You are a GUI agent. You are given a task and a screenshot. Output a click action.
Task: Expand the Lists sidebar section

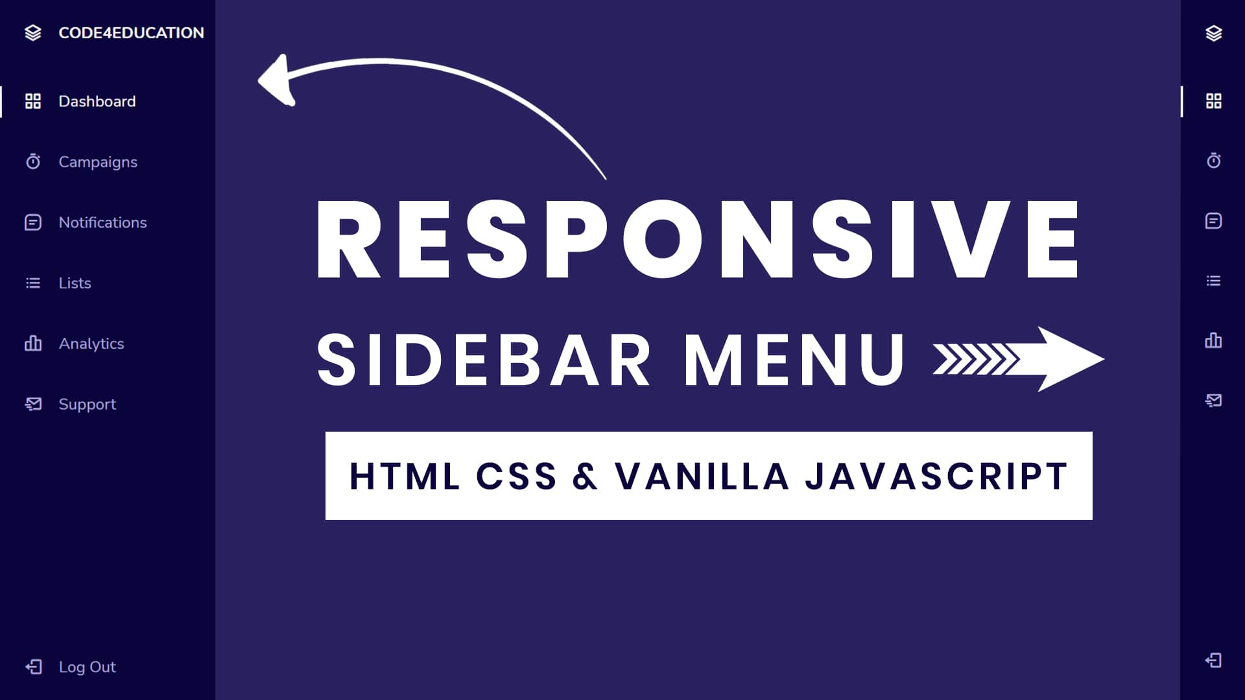click(x=75, y=282)
